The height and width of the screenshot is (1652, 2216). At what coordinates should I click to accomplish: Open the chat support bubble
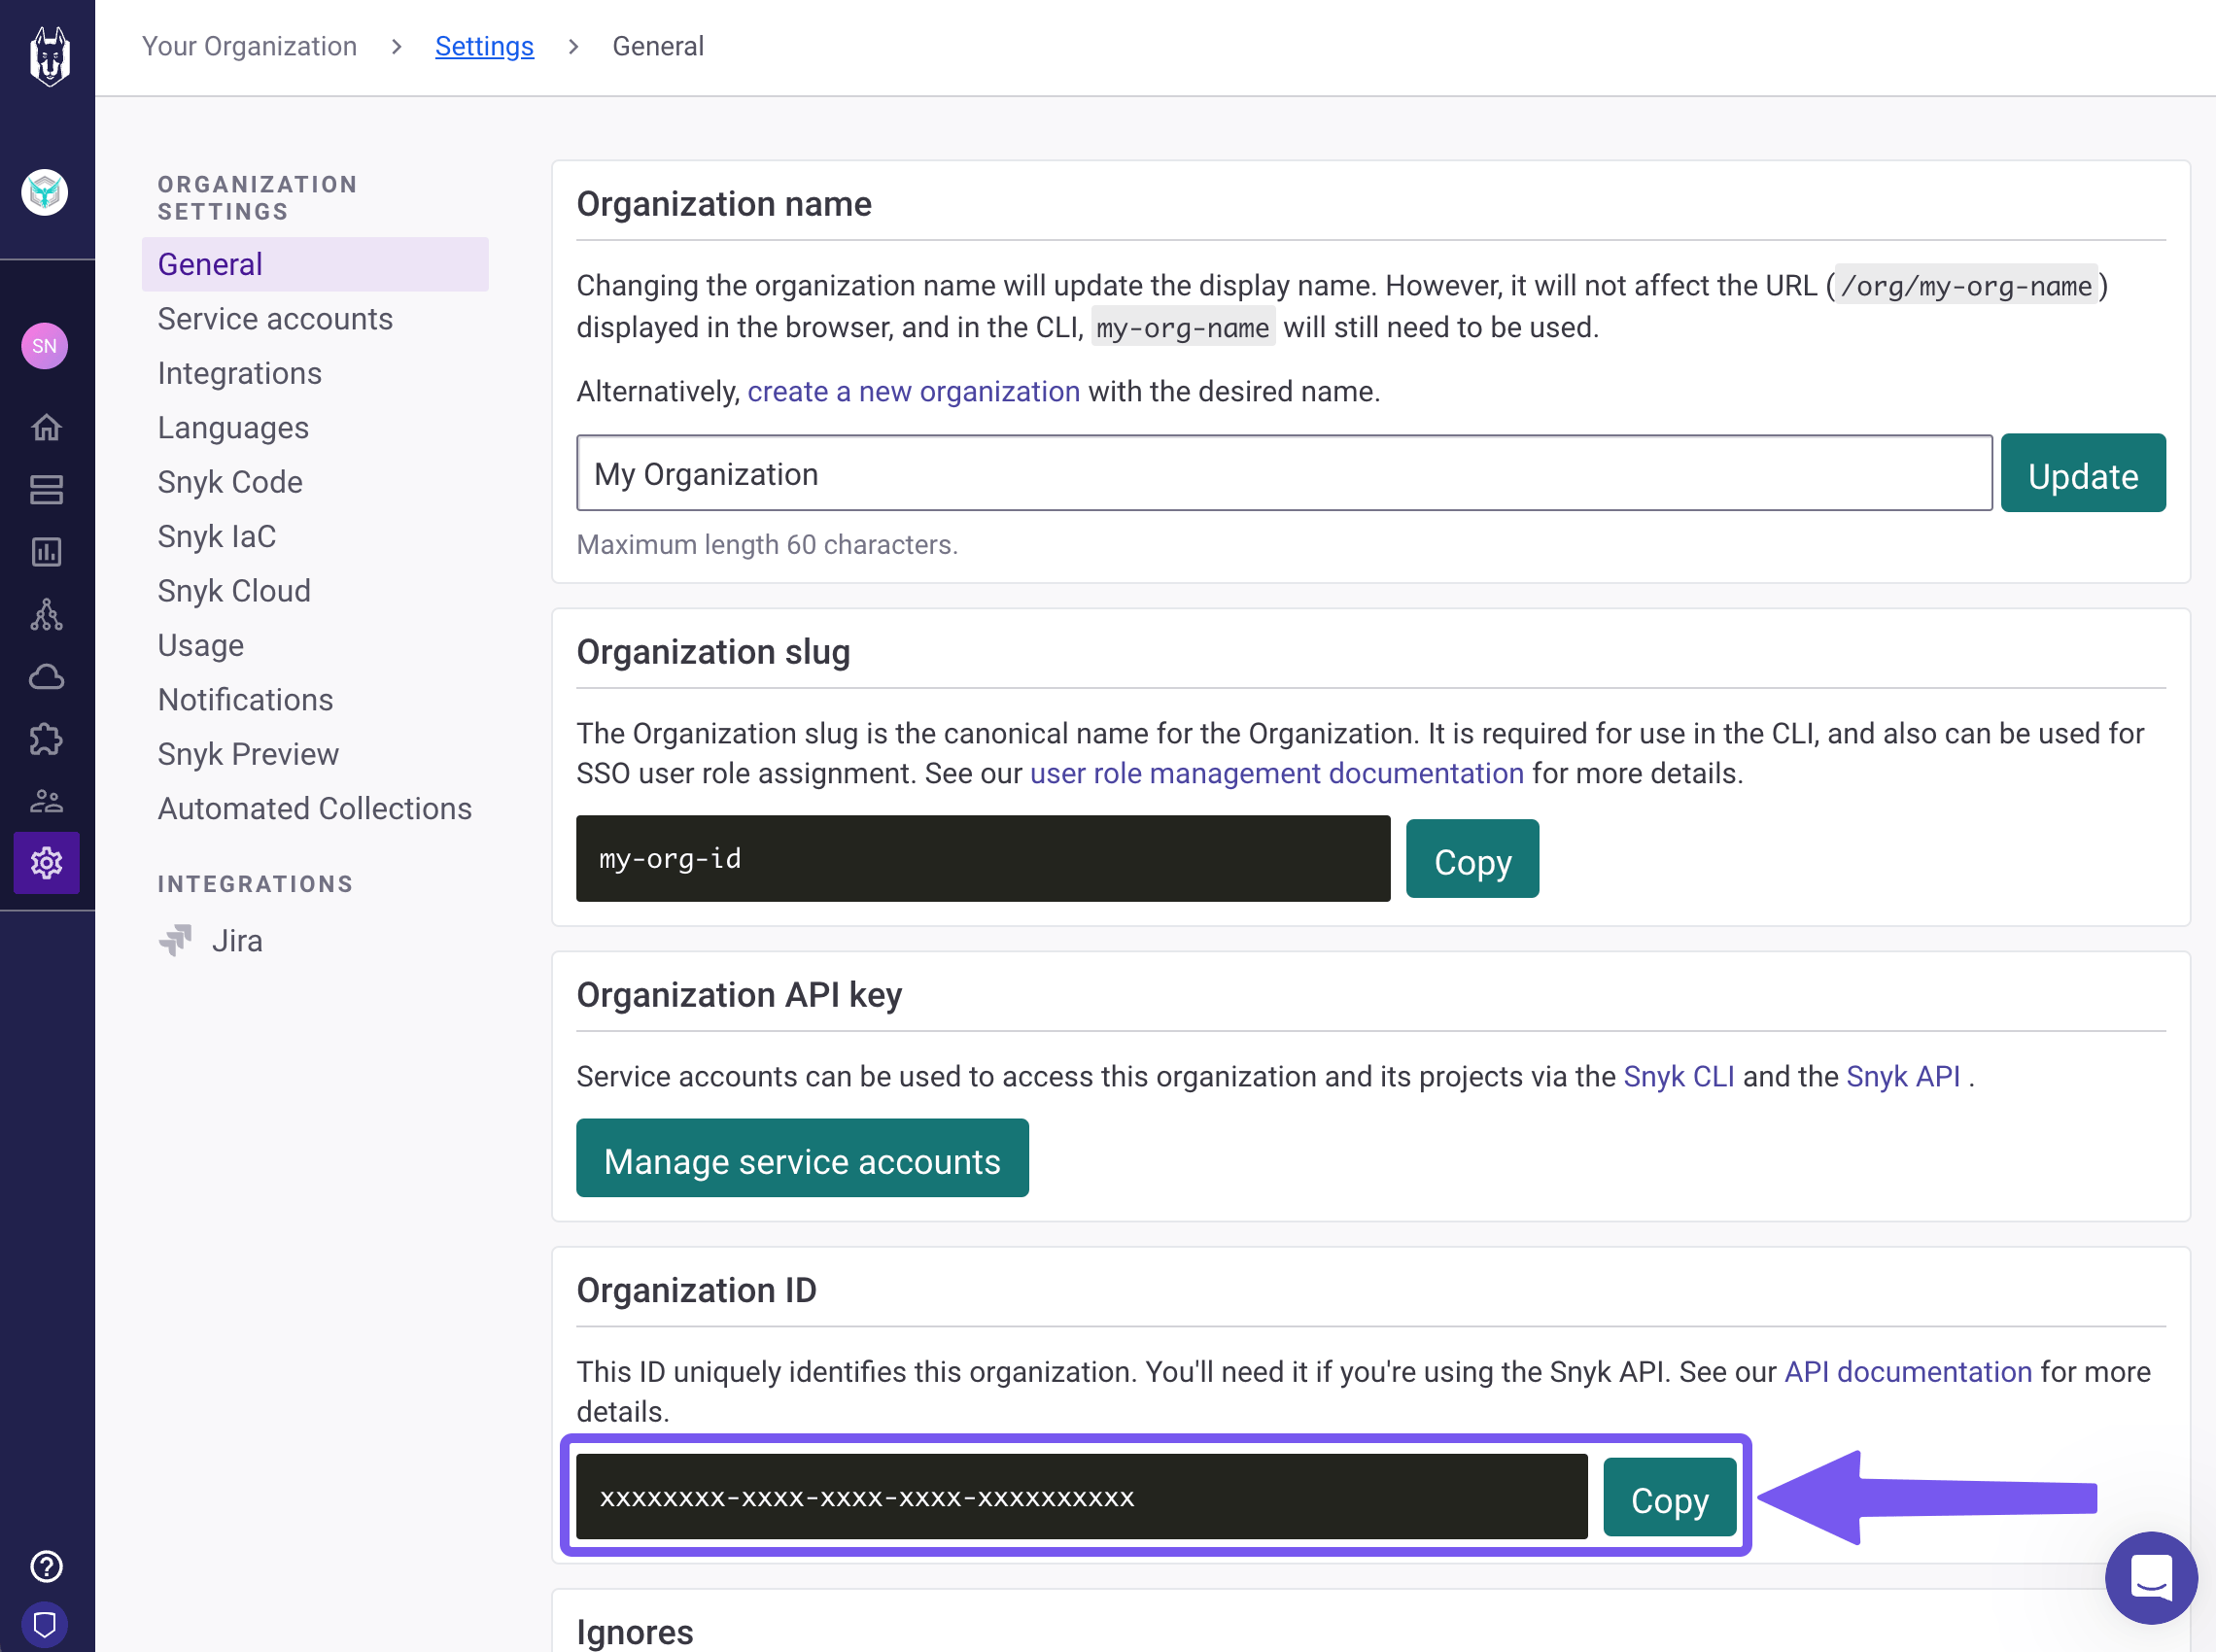pyautogui.click(x=2150, y=1578)
